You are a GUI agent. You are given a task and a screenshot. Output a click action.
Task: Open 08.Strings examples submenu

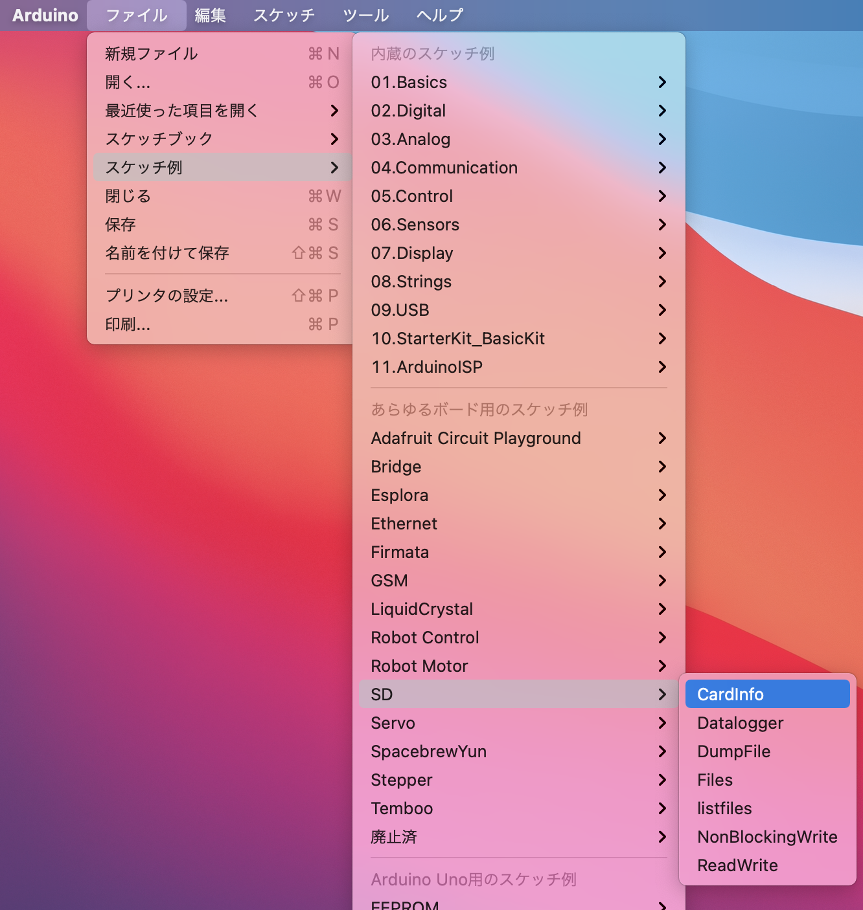pyautogui.click(x=518, y=282)
